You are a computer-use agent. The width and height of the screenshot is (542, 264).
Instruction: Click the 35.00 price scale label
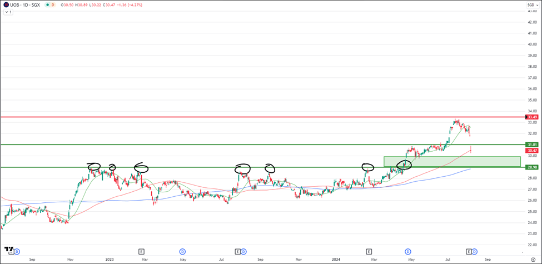pos(532,100)
